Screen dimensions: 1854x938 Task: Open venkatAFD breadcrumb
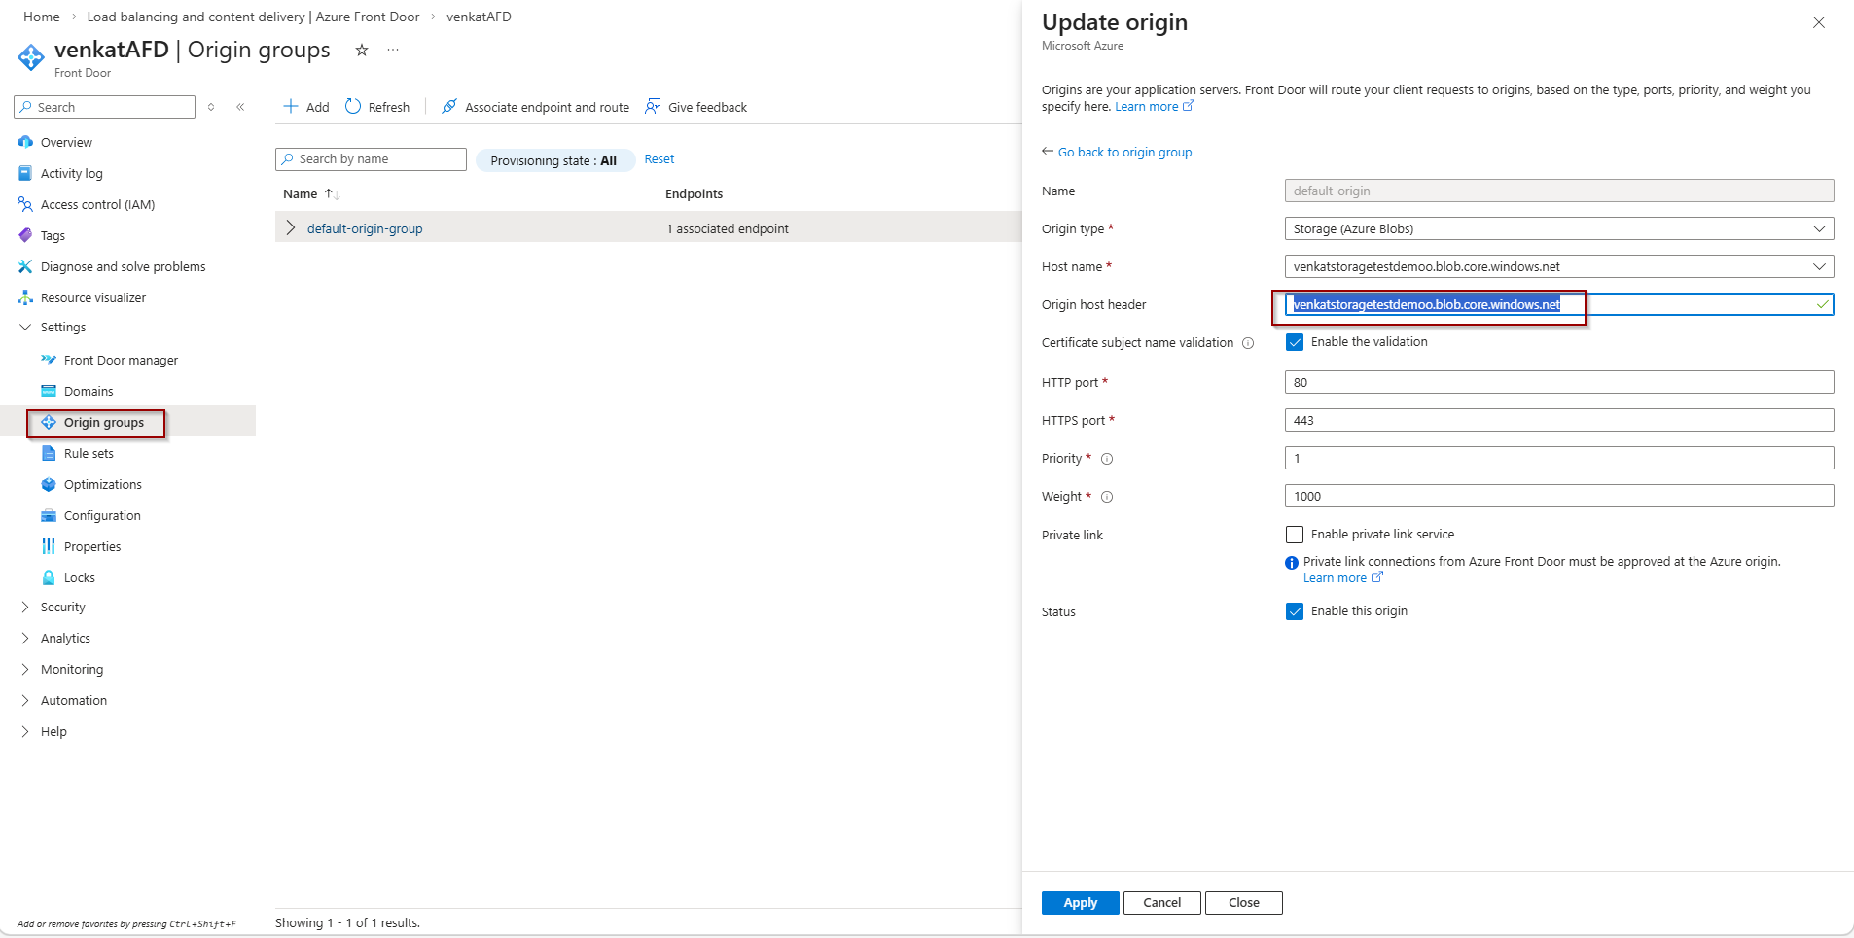pyautogui.click(x=479, y=17)
